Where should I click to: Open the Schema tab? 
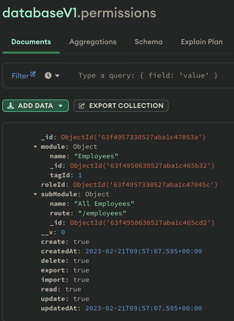tap(148, 42)
